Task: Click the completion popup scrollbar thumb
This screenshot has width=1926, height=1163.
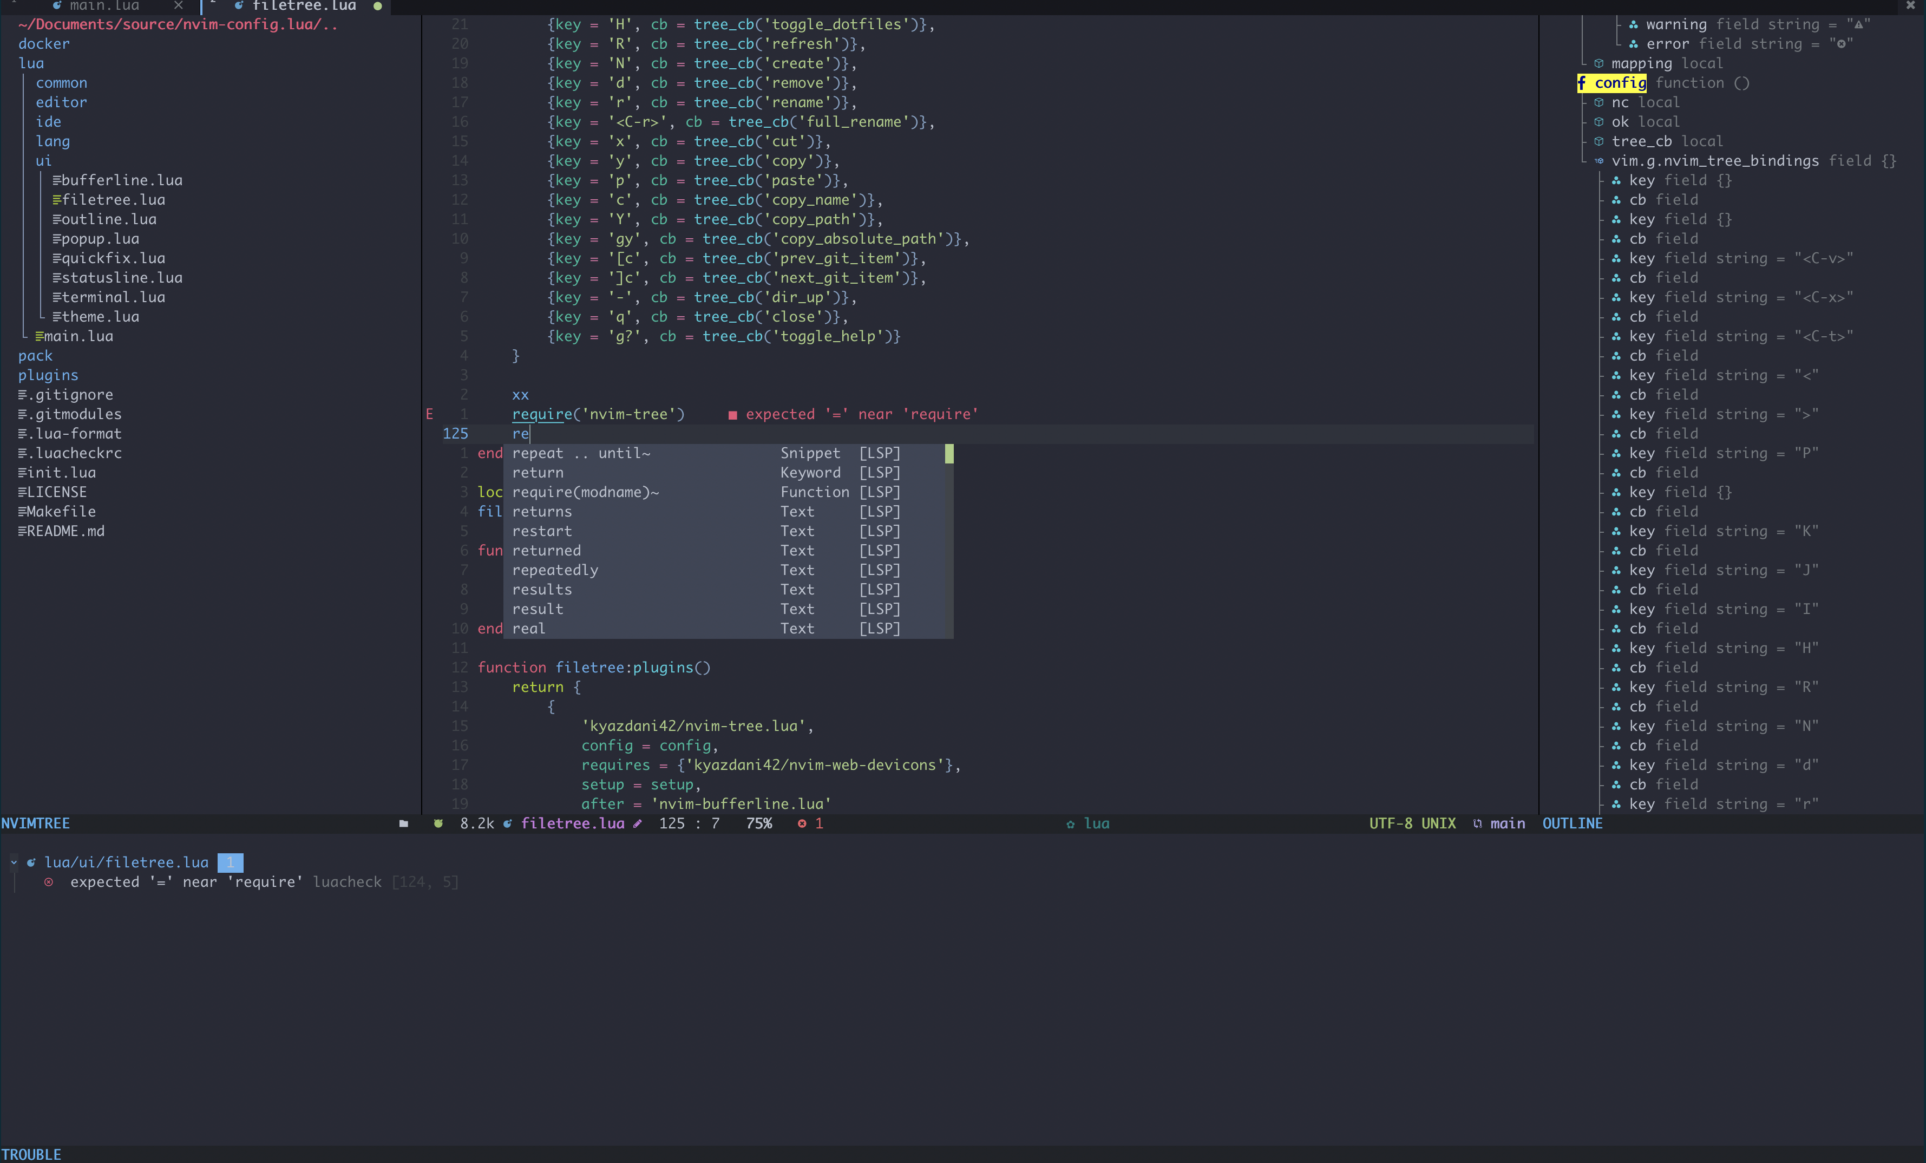Action: pos(949,453)
